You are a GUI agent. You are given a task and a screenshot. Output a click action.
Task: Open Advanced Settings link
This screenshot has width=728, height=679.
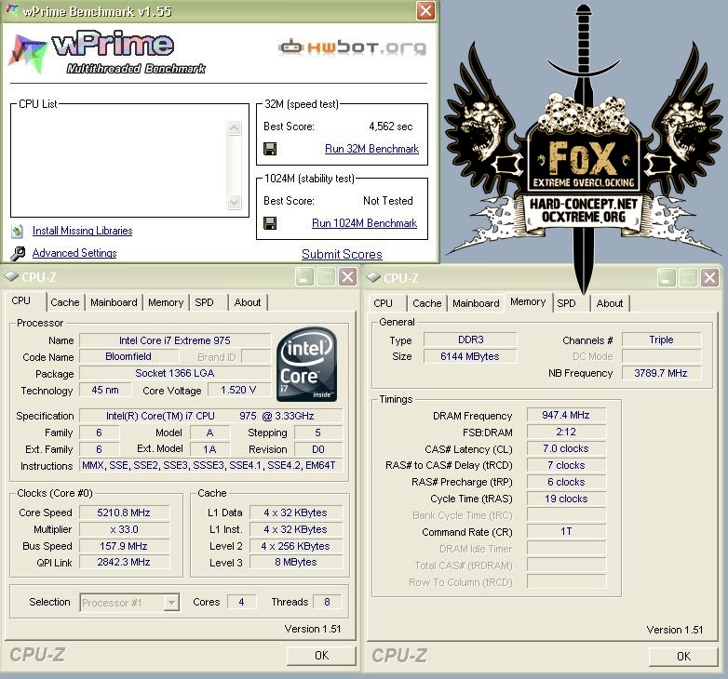[x=74, y=253]
